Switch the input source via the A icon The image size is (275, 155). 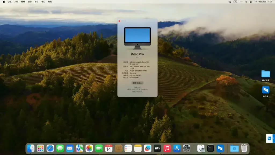235,2
